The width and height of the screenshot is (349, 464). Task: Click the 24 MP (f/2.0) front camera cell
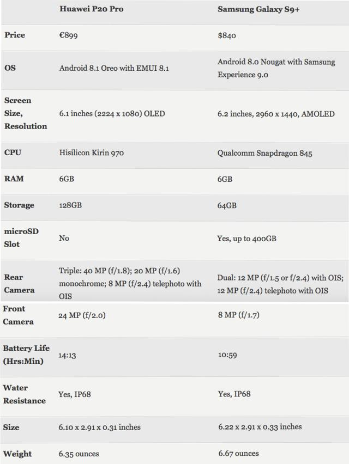(x=83, y=315)
